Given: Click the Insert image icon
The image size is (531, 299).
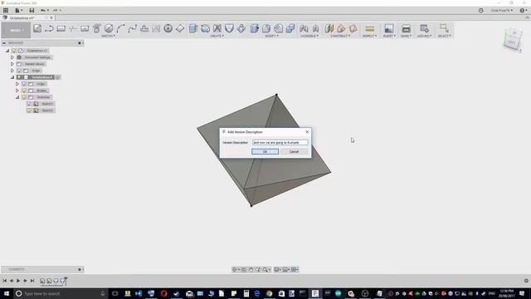Looking at the screenshot, I should [389, 28].
